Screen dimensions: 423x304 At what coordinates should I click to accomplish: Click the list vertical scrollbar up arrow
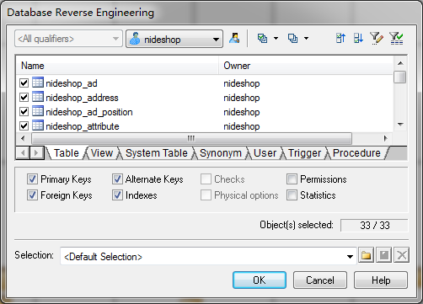click(x=400, y=63)
